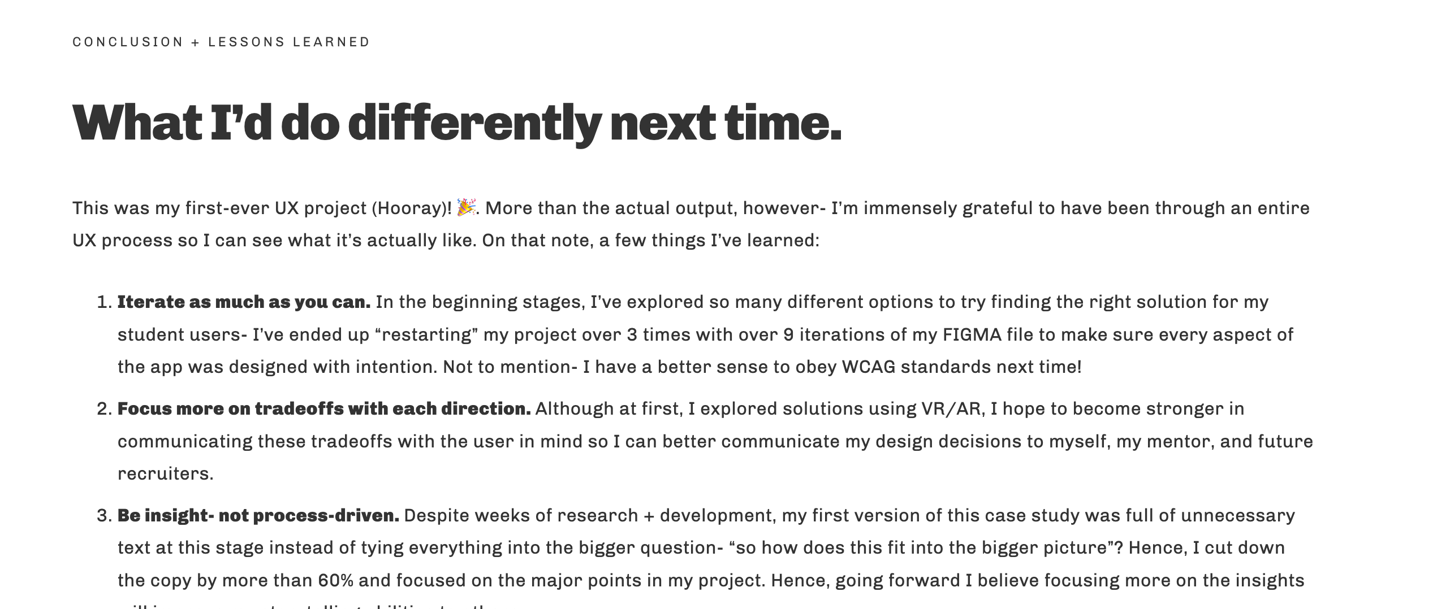Click the 'WCAG' acronym in the text
Image resolution: width=1450 pixels, height=609 pixels.
869,367
